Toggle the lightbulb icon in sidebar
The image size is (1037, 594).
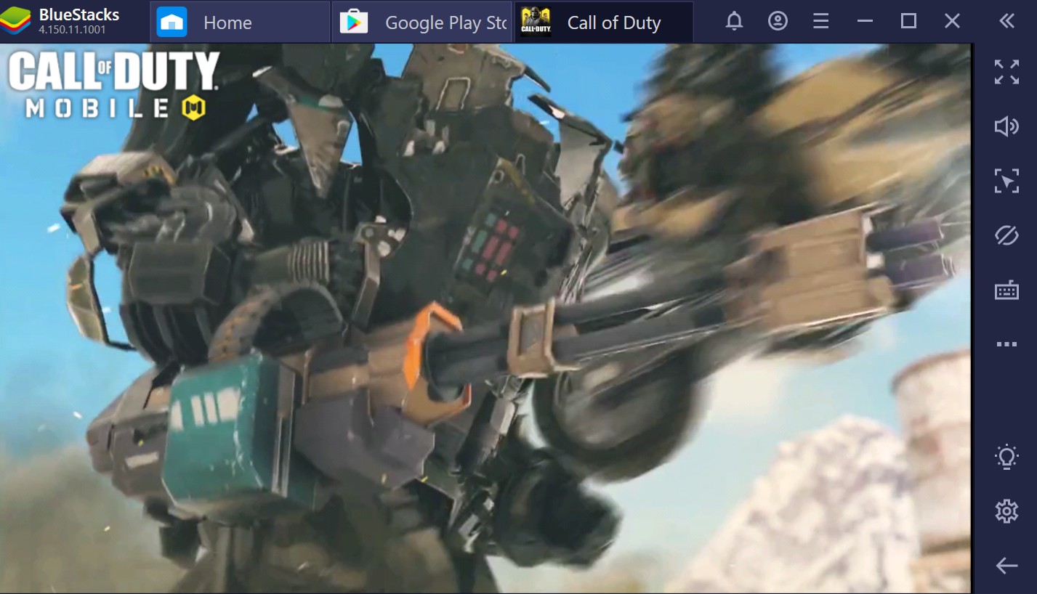(1006, 457)
